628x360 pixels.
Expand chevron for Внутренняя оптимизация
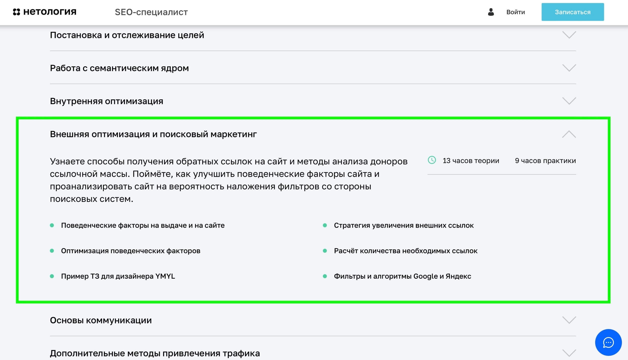point(569,101)
